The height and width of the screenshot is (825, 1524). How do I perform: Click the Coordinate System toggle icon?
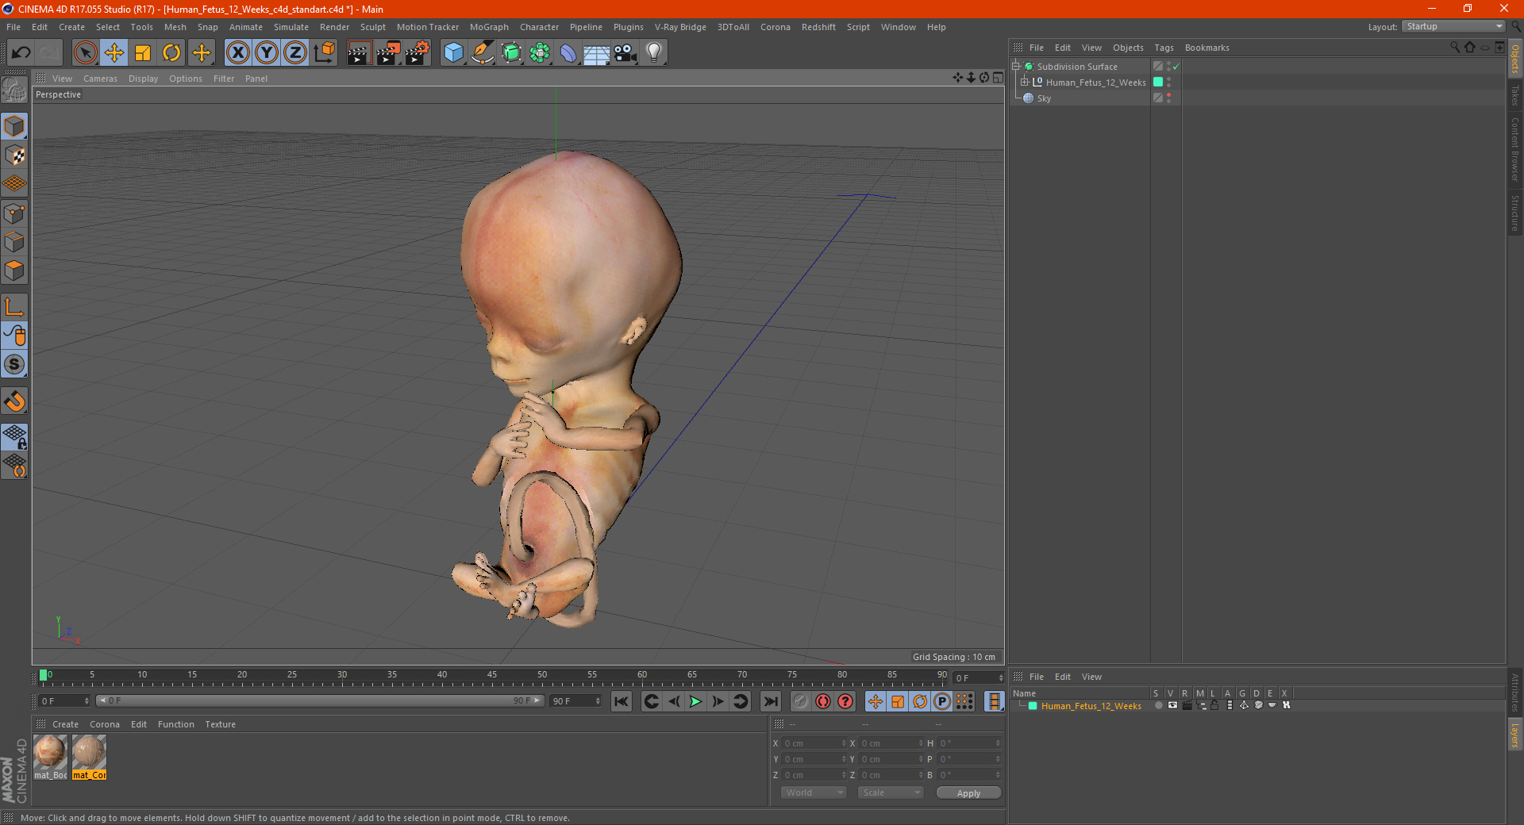(324, 53)
